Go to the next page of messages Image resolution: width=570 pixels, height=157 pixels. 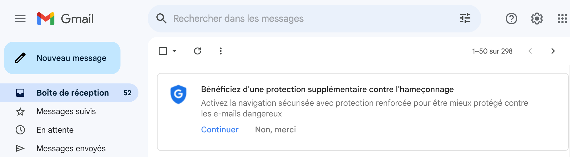click(553, 51)
